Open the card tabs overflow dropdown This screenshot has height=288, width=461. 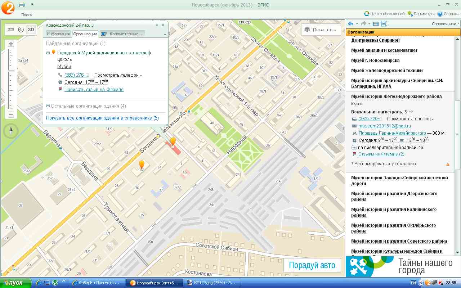coord(165,34)
